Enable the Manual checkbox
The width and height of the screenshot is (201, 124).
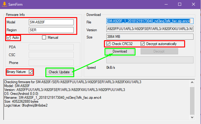click(x=44, y=38)
